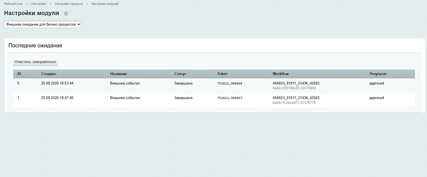Screen dimensions: 427x177
Task: Select the date 25.09.2026 18:53:44
Action: [x=57, y=83]
